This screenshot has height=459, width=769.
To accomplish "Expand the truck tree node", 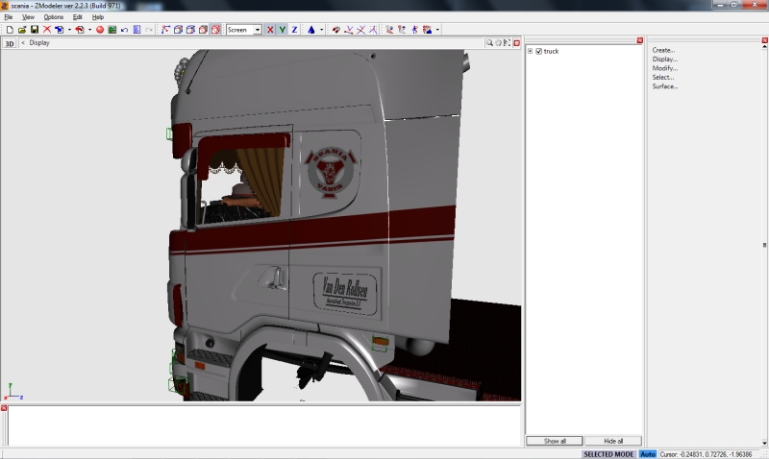I will (x=530, y=51).
